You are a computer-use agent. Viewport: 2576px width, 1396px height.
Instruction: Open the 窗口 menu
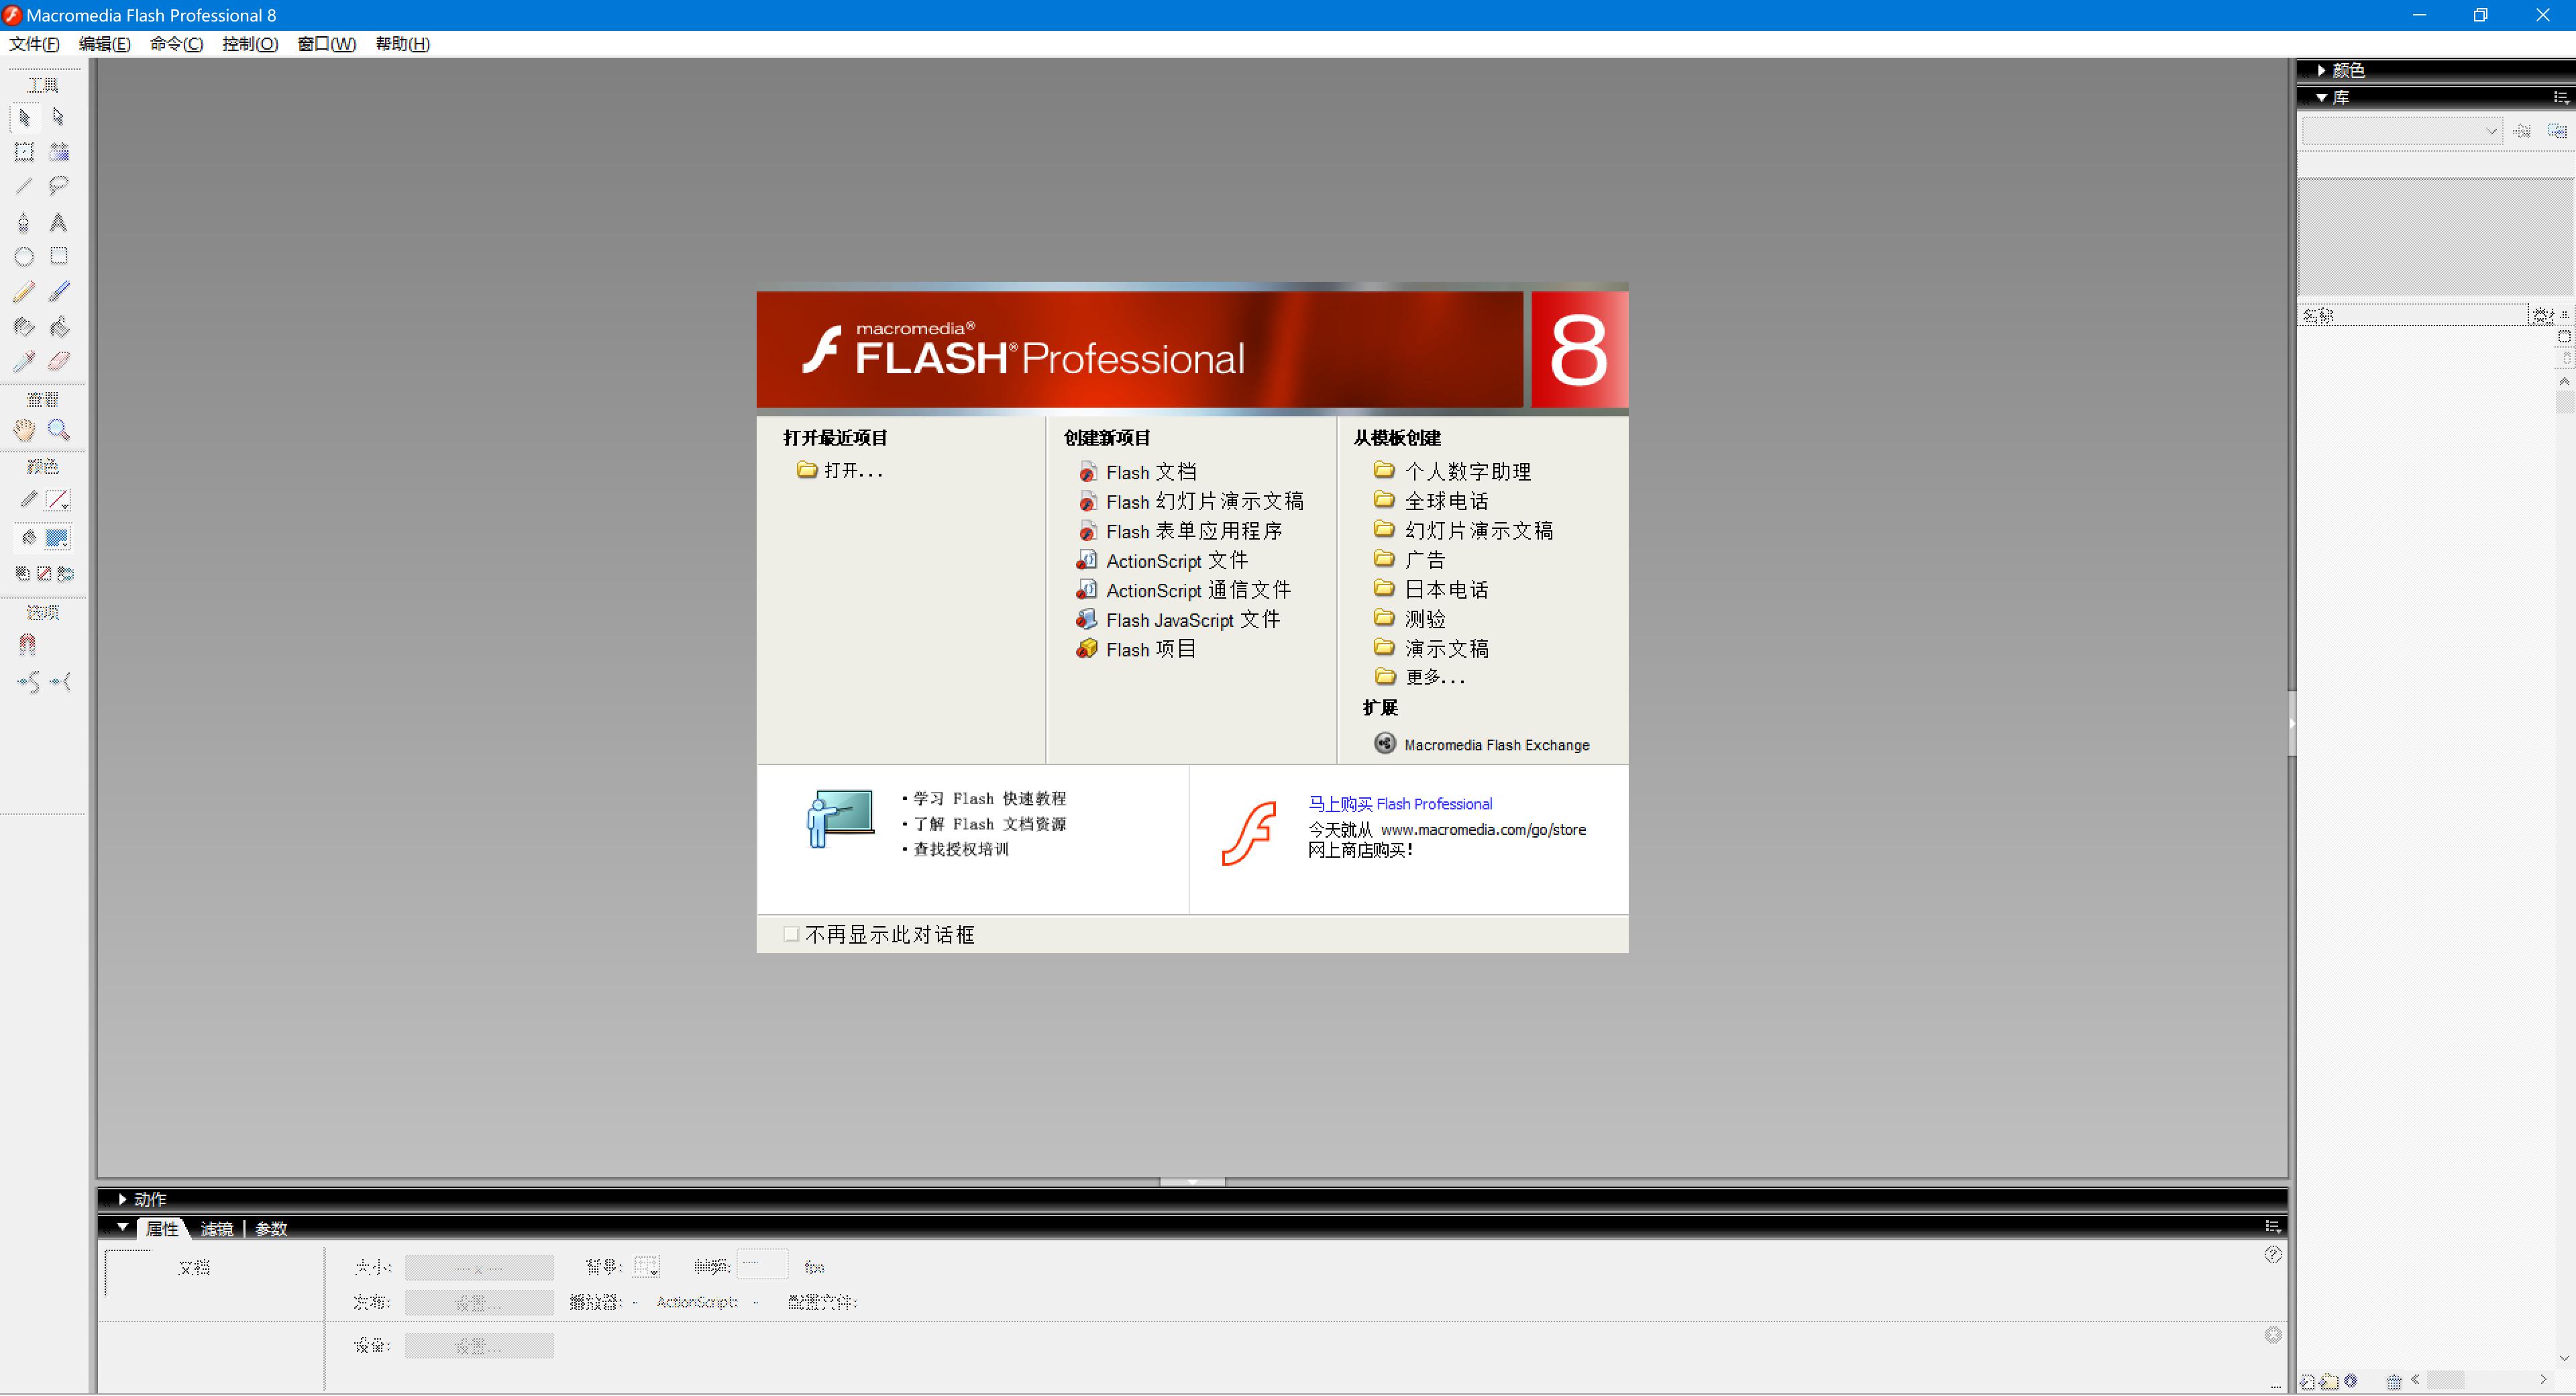click(x=326, y=43)
